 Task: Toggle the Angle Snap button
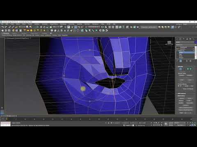click(76, 27)
